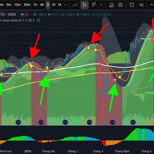The width and height of the screenshot is (154, 154).
Task: Open the timeframe dropdown chevron
Action: [65, 5]
